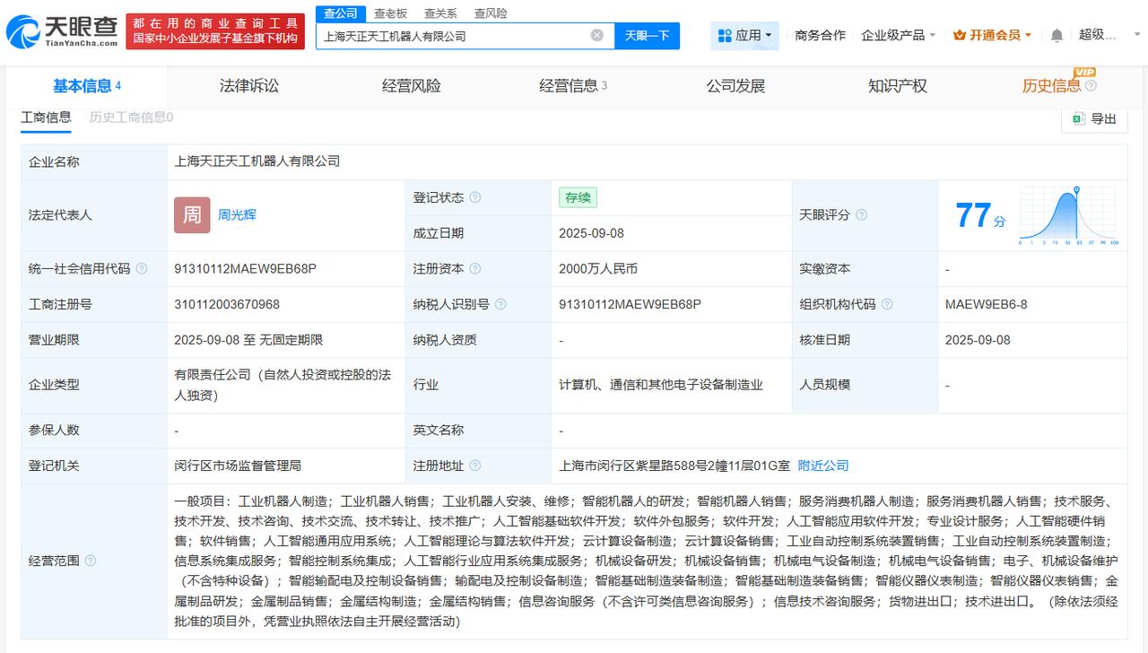Click the 导出 export button
This screenshot has height=653, width=1148.
[1094, 118]
